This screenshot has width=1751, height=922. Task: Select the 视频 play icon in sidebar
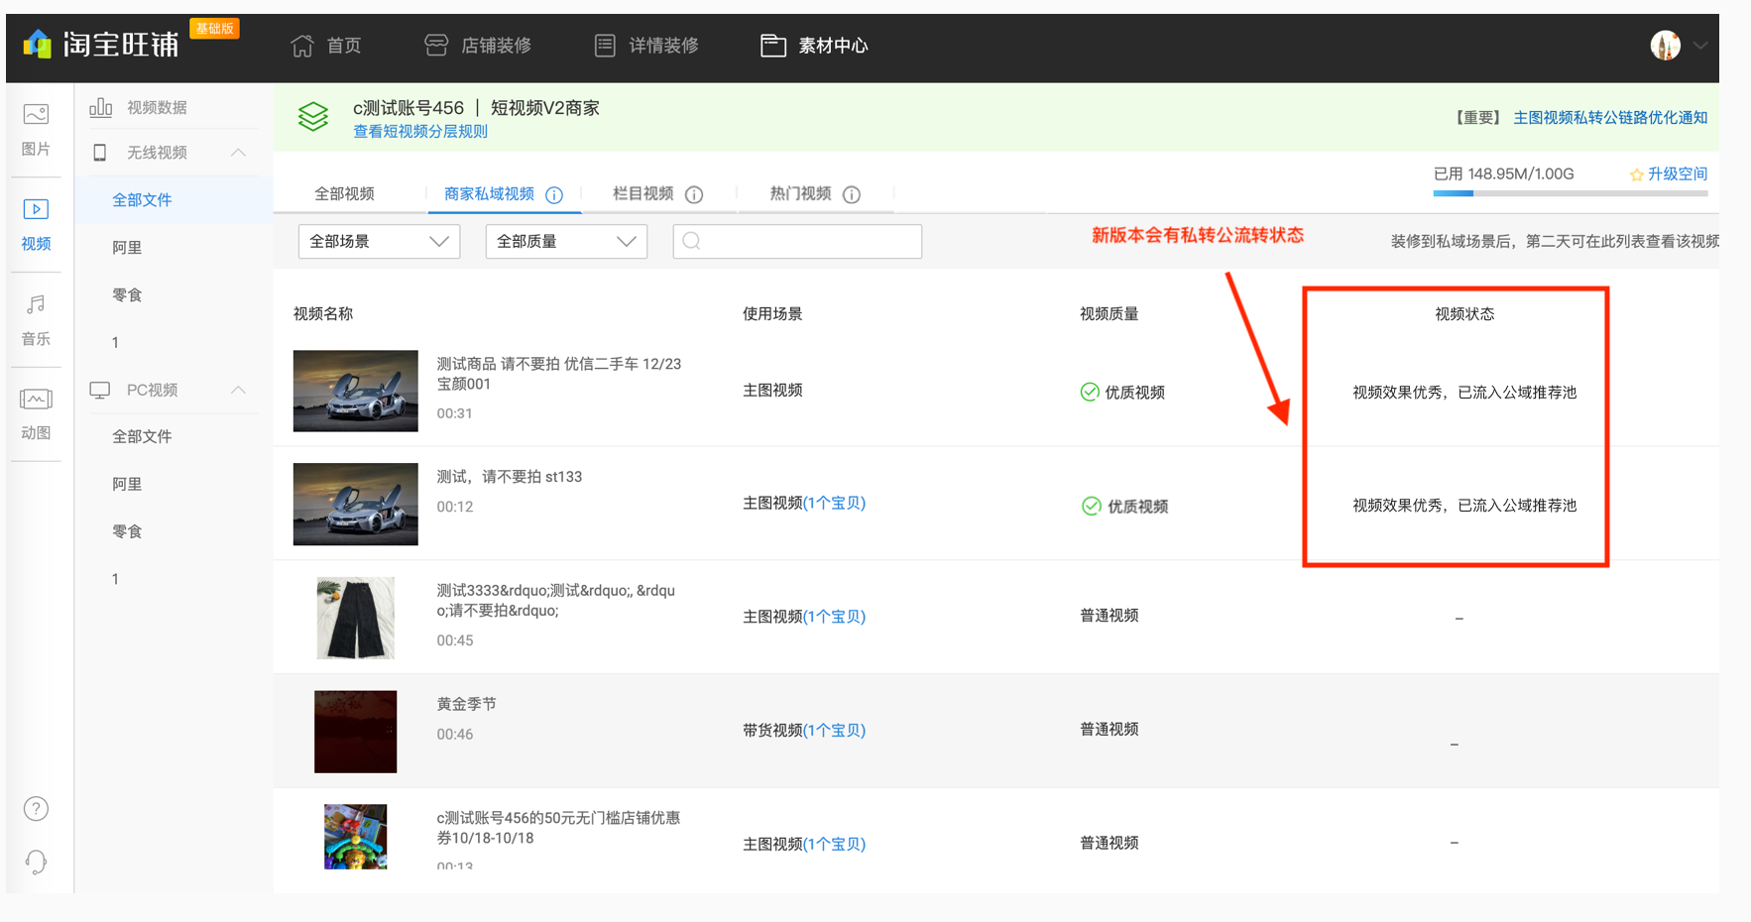(x=36, y=209)
